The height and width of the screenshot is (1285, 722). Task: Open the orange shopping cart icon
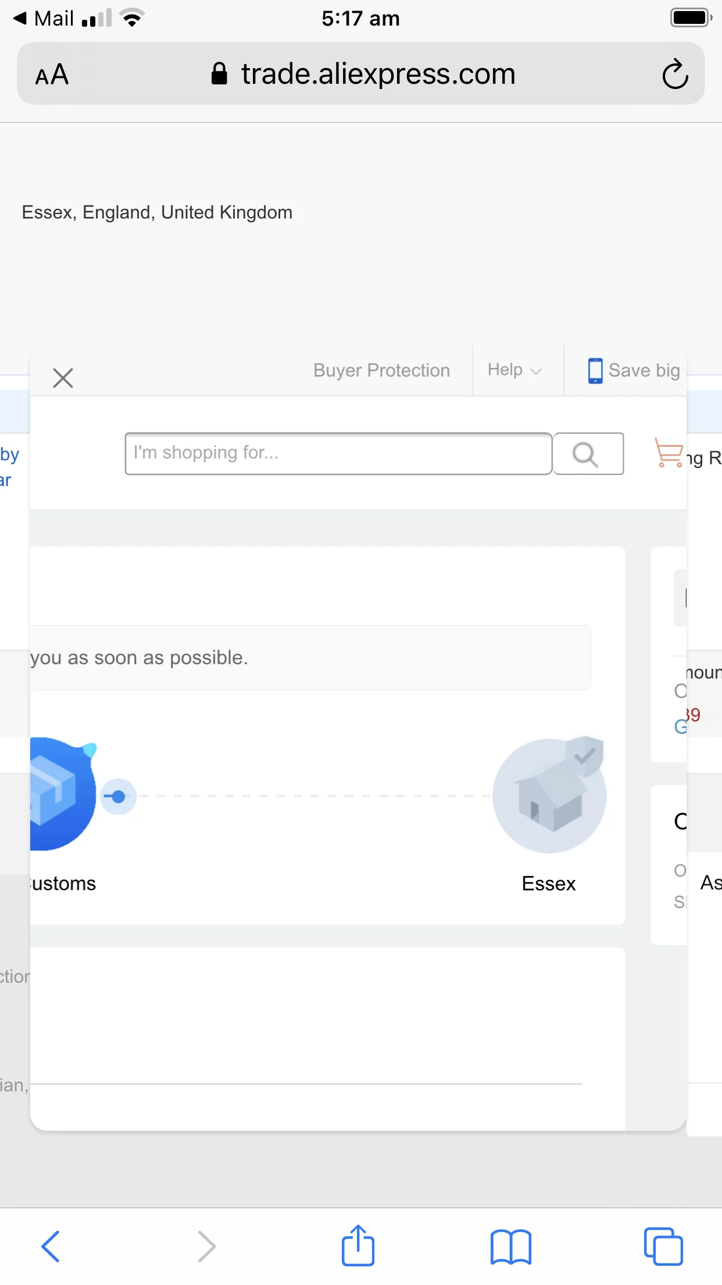pos(669,452)
